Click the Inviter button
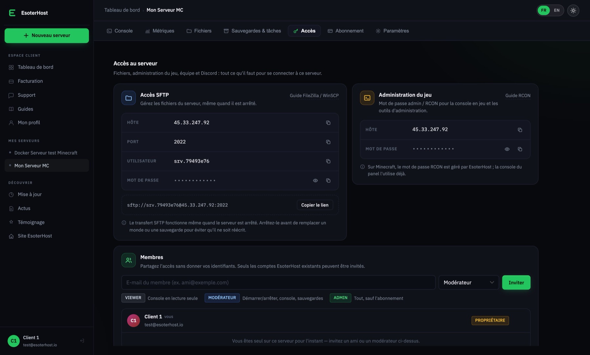This screenshot has height=355, width=590. (x=516, y=283)
